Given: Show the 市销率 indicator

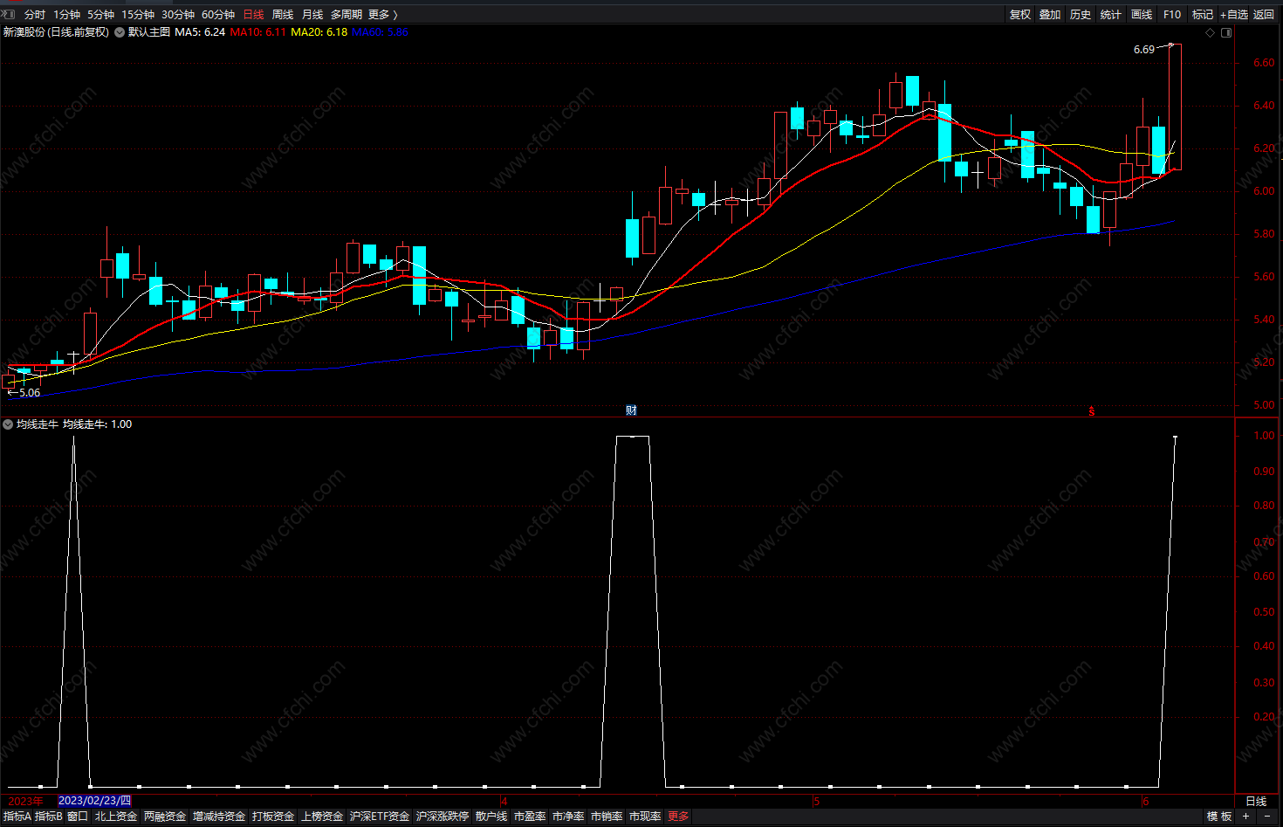Looking at the screenshot, I should [x=607, y=817].
